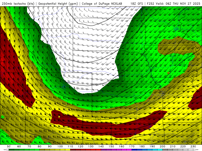
Task: Pick the cyan swatch just before 200
Action: pyautogui.click(x=160, y=150)
